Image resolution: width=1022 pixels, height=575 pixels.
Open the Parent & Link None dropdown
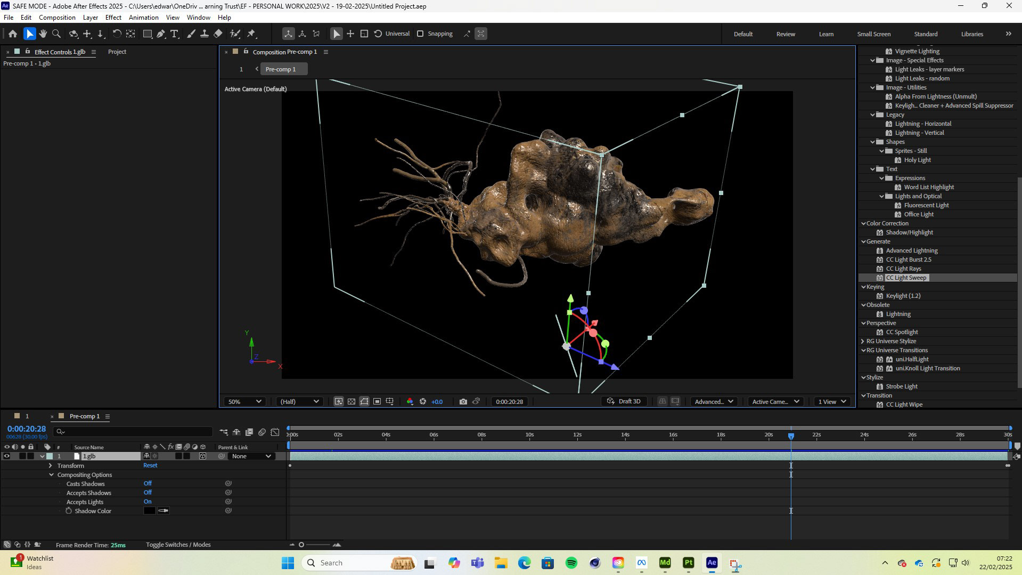point(252,457)
